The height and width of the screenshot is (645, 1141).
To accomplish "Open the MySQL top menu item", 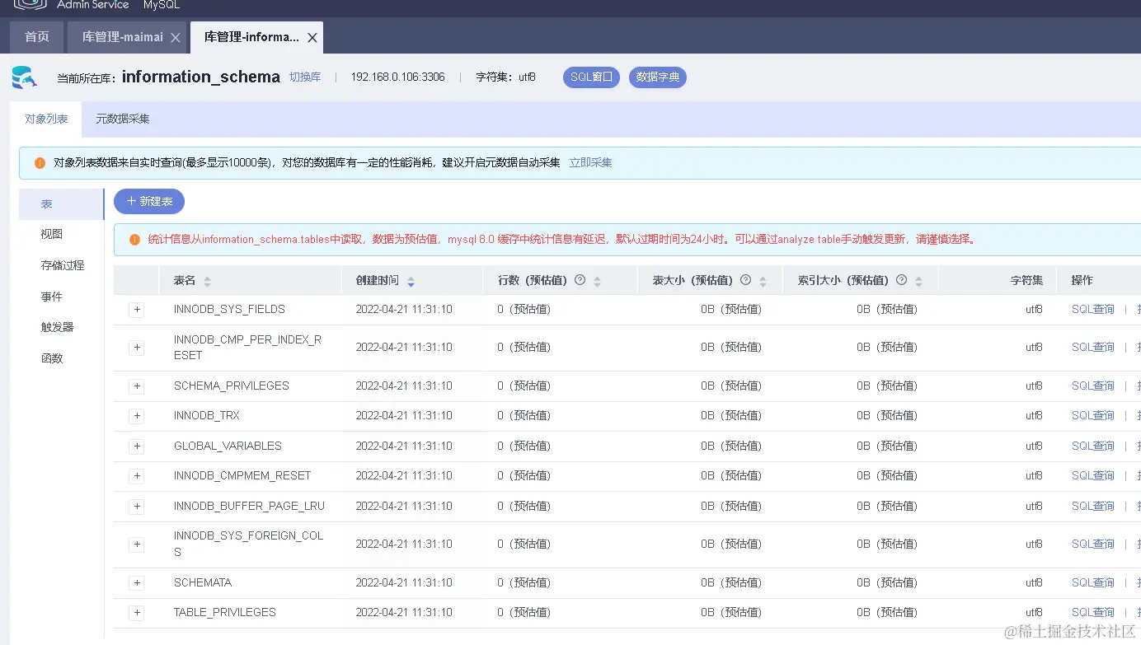I will (x=162, y=5).
